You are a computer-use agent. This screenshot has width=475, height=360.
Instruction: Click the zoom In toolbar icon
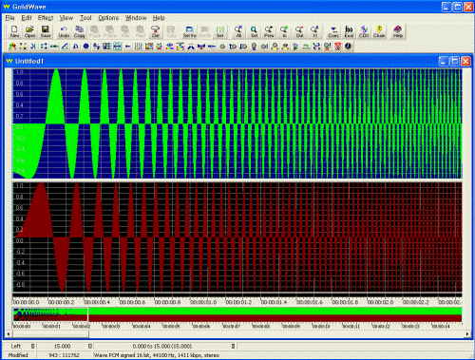click(284, 31)
